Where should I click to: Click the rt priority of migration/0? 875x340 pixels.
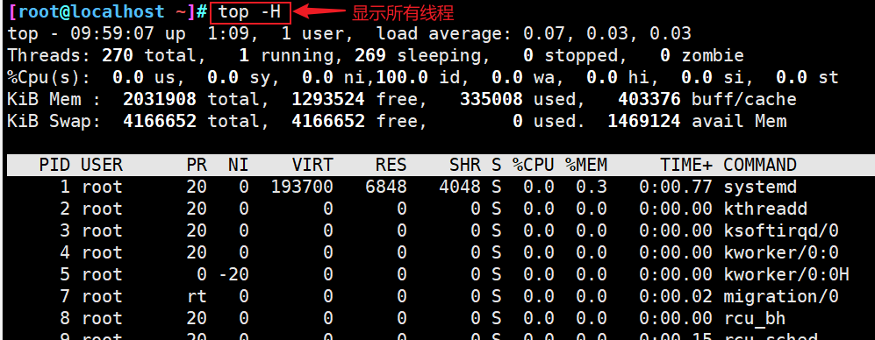(x=197, y=296)
